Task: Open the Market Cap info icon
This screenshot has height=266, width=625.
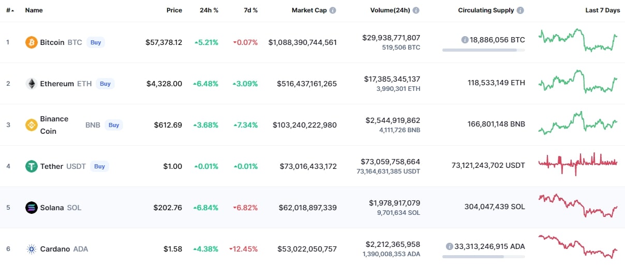Action: pos(333,10)
